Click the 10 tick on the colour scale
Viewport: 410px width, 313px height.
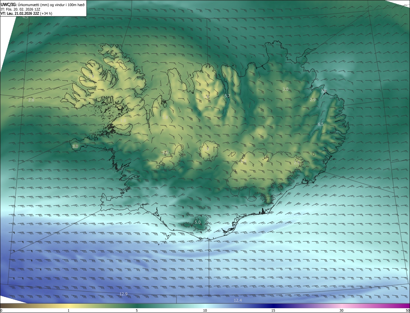[205, 310]
